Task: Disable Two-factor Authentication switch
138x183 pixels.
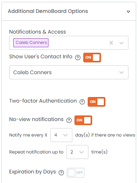Action: 97,102
